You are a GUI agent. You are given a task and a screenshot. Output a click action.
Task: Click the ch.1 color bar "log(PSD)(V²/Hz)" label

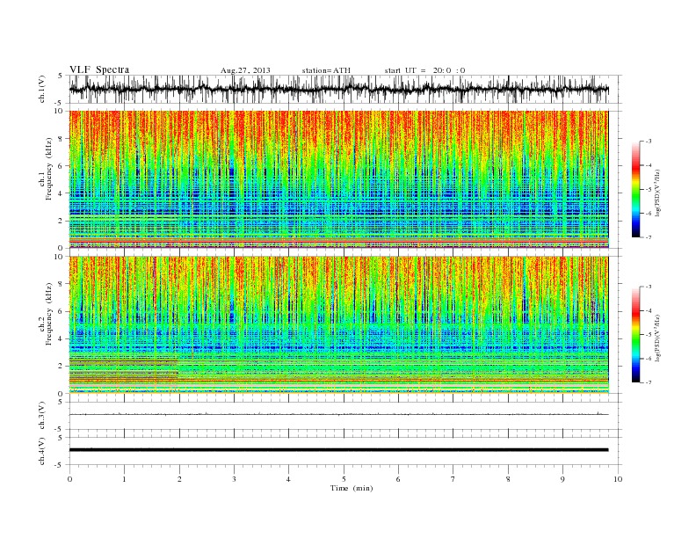[x=657, y=193]
